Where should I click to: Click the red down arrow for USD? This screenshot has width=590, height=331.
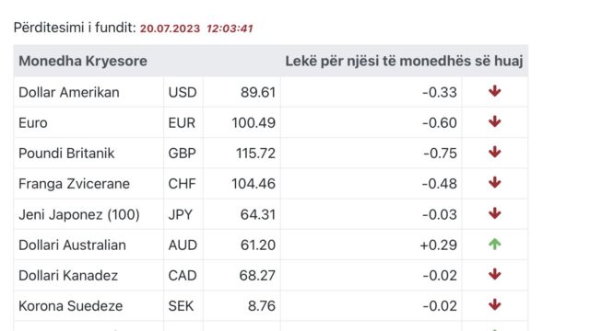point(494,91)
